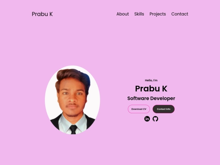Click the word Developer in the subtitle
The height and width of the screenshot is (165, 220).
(x=163, y=99)
